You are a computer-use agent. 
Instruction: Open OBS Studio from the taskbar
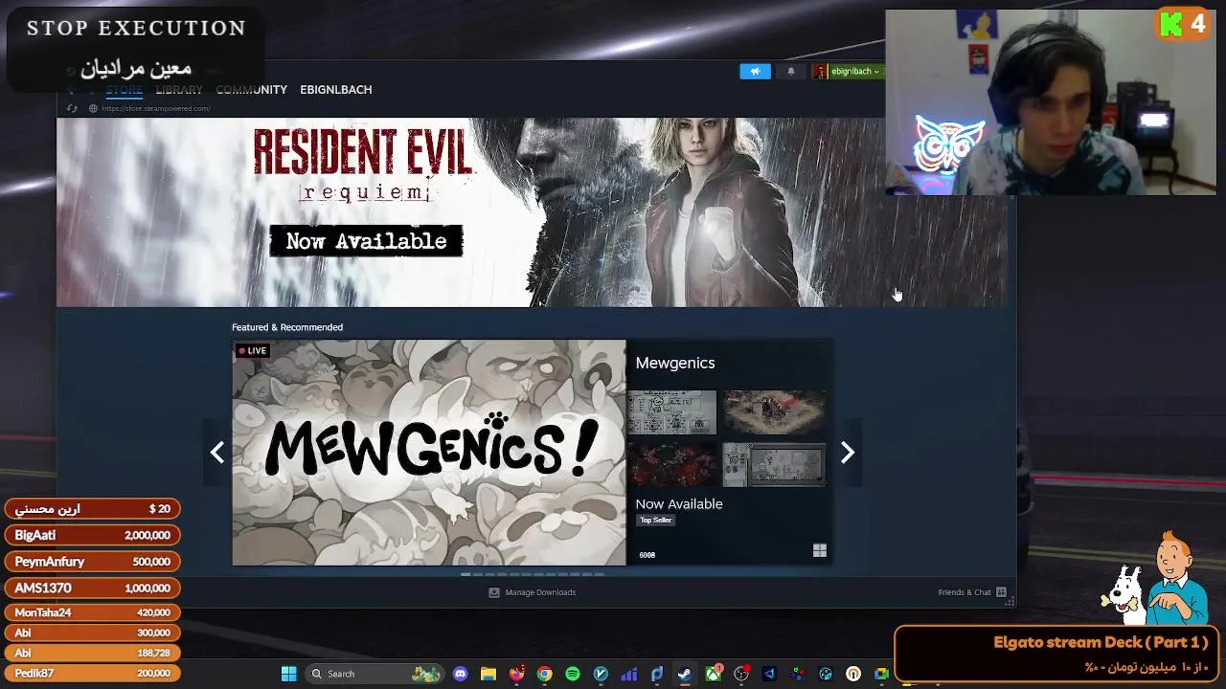pos(741,674)
